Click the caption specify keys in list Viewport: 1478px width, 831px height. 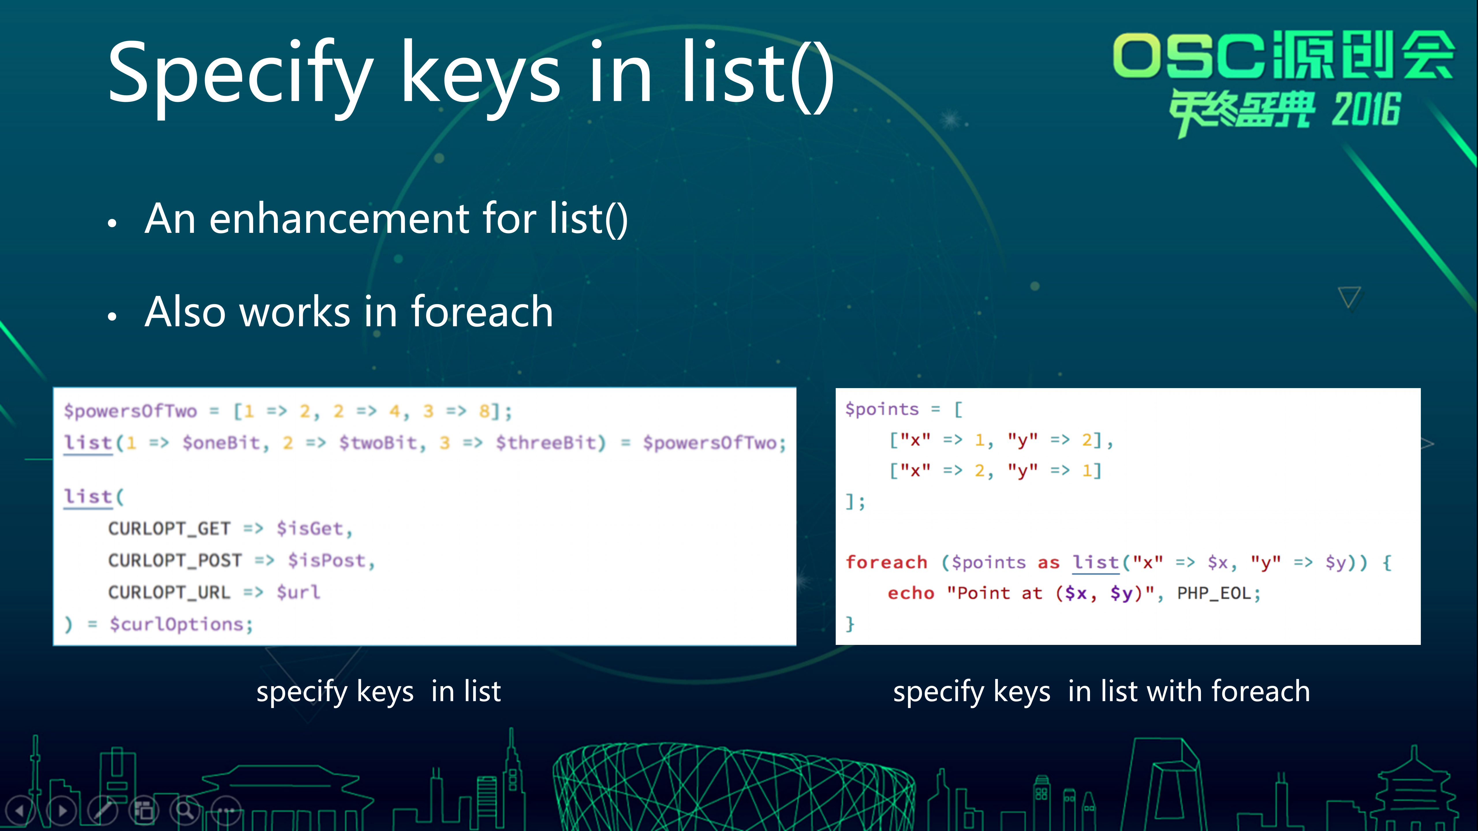coord(379,692)
